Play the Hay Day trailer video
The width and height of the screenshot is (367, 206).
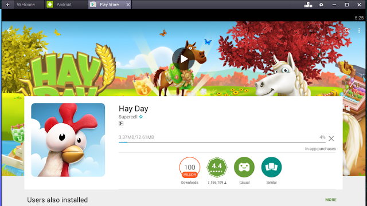(183, 59)
